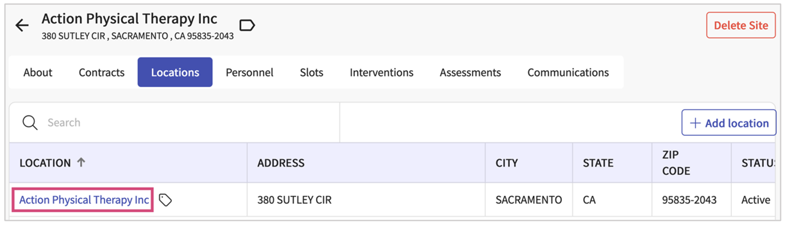Open the Assessments tab
This screenshot has height=225, width=786.
[x=470, y=73]
